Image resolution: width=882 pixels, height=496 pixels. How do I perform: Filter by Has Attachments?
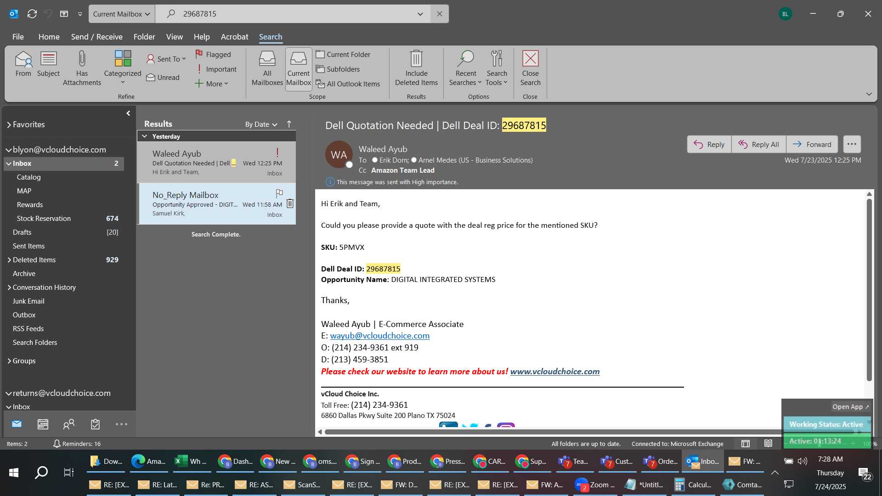coord(82,68)
